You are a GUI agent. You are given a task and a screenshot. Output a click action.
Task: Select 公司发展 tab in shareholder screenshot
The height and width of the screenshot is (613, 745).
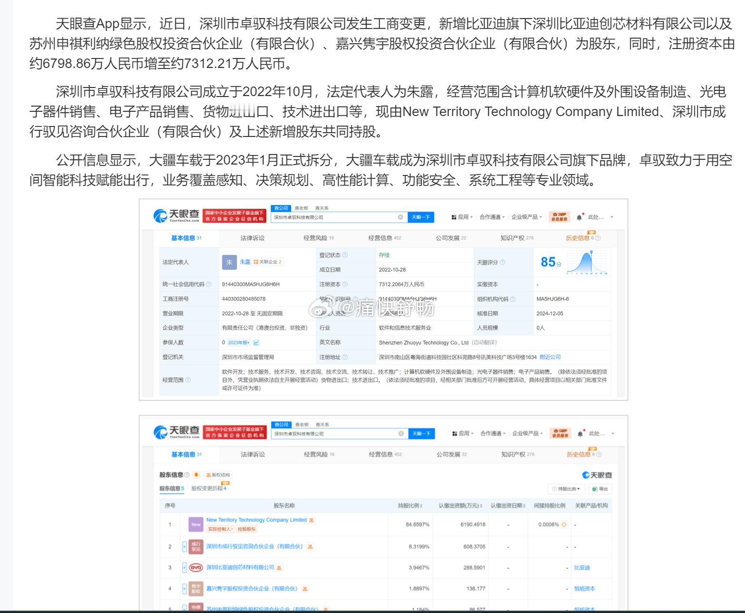452,455
